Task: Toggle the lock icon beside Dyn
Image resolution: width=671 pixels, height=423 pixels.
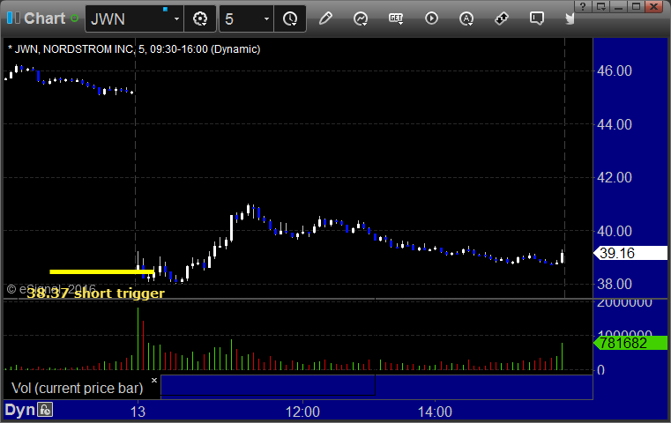Action: (45, 410)
